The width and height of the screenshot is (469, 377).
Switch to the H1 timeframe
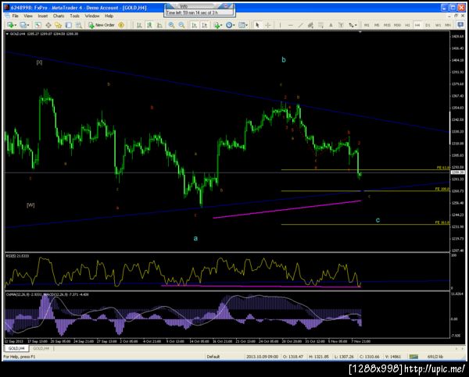pyautogui.click(x=407, y=25)
